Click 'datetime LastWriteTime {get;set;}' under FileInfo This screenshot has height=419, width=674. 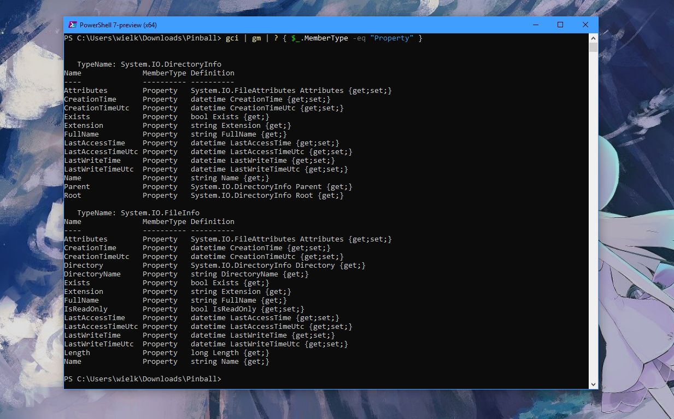[x=263, y=335]
